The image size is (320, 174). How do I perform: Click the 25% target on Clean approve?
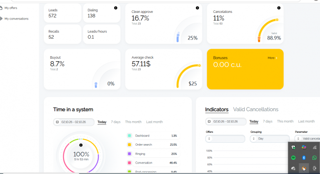click(x=192, y=38)
